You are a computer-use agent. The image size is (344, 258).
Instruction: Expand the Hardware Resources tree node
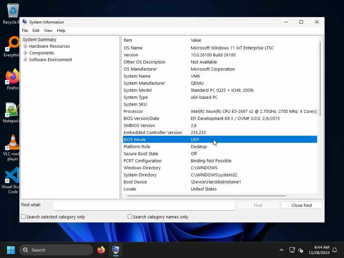tap(26, 46)
